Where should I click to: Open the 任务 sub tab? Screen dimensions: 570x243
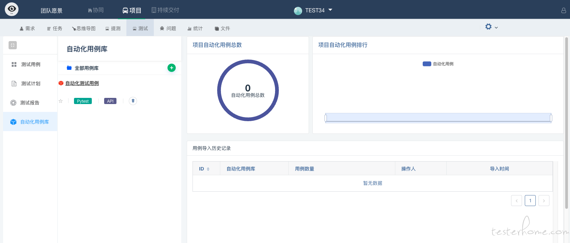[x=54, y=28]
